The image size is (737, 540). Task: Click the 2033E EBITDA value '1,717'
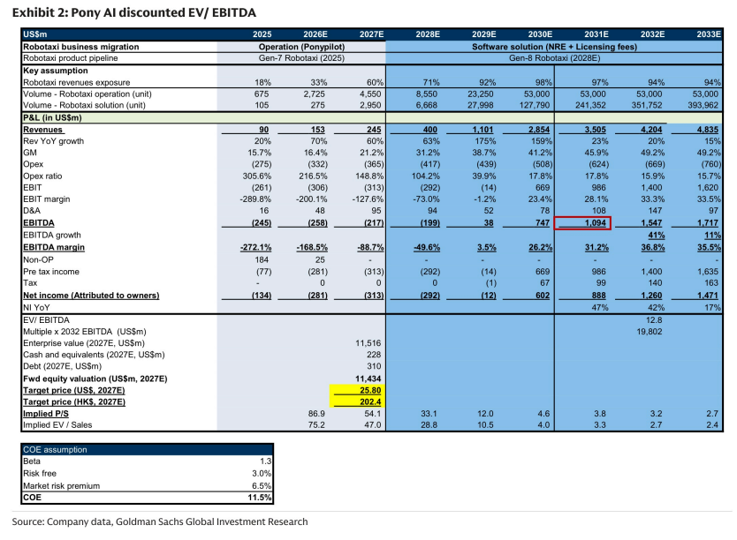(707, 223)
